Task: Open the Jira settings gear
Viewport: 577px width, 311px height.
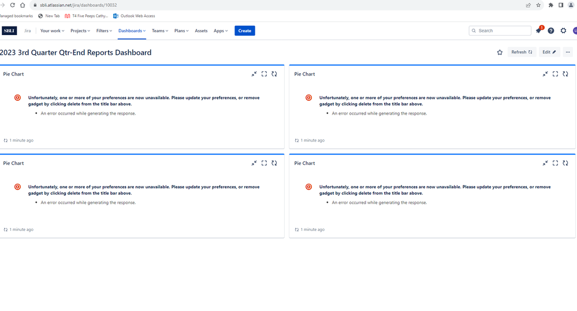Action: 563,31
